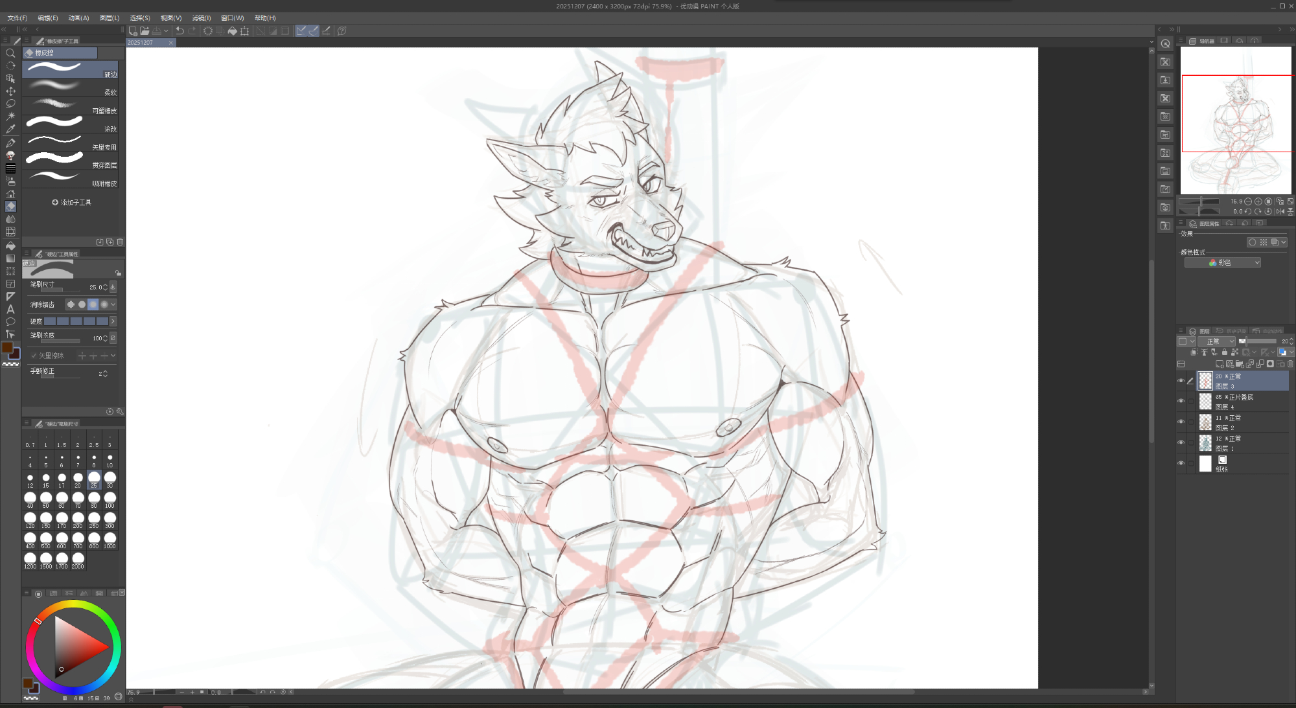Open the 滤镜(I) menu
The width and height of the screenshot is (1296, 708).
click(202, 18)
